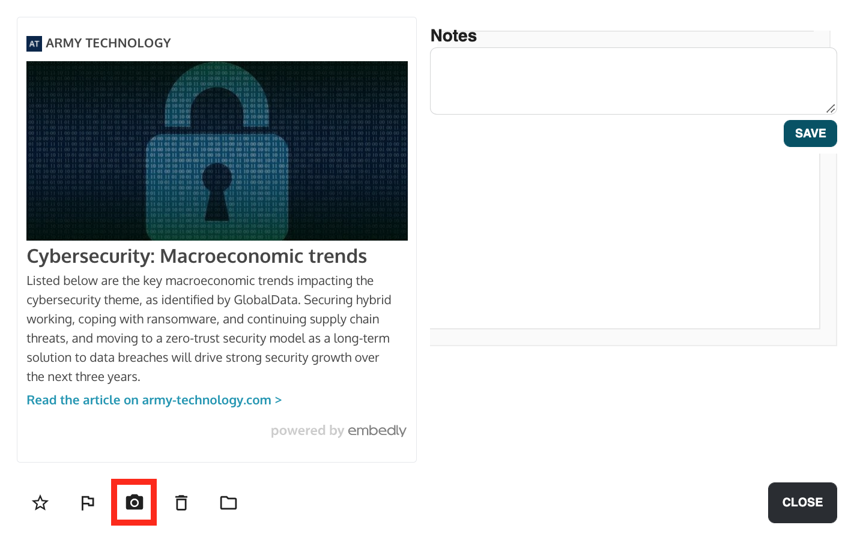Open the folder icon to file article
Image resolution: width=854 pixels, height=540 pixels.
coord(228,503)
